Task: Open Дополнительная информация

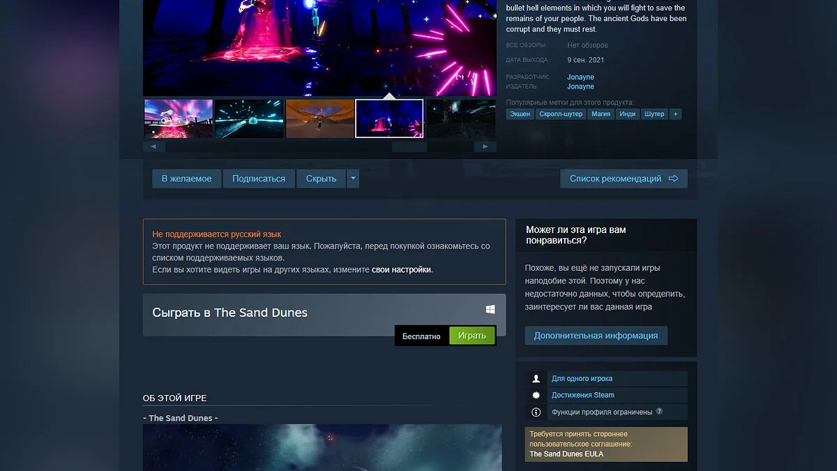Action: 596,336
